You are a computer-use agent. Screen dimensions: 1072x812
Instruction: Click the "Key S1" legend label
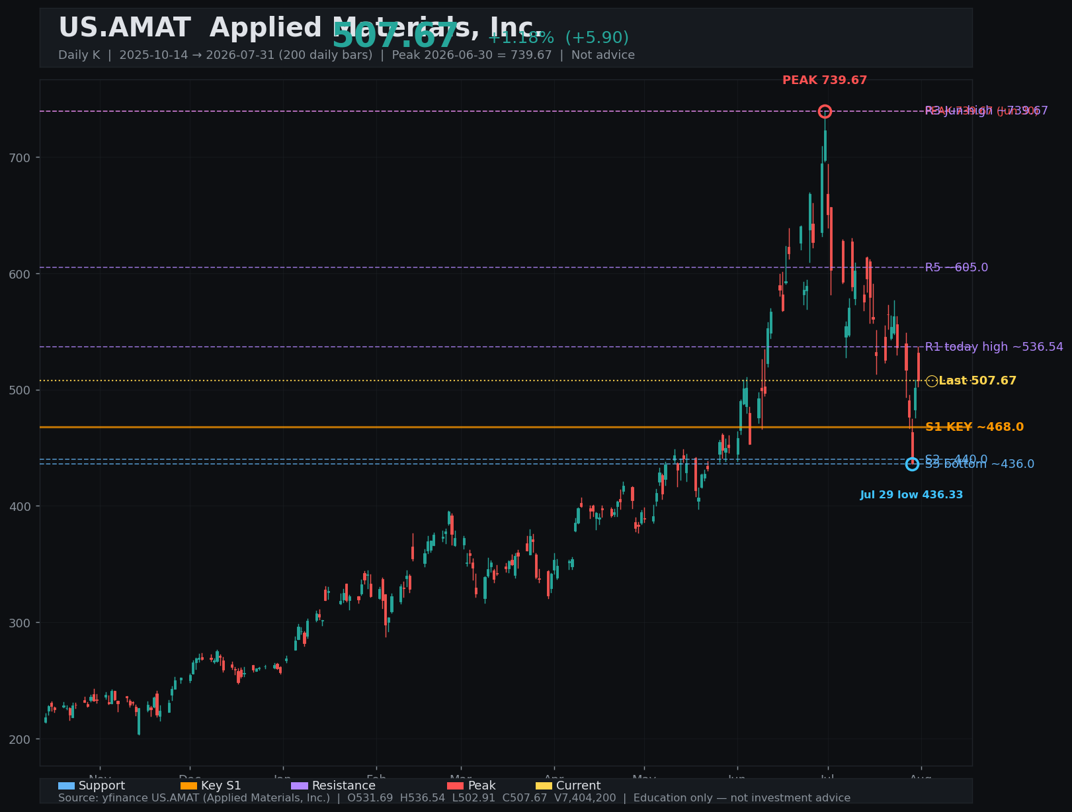tap(221, 786)
